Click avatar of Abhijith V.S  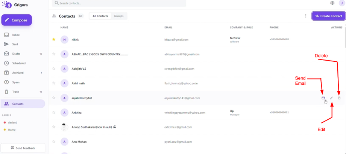tap(64, 69)
